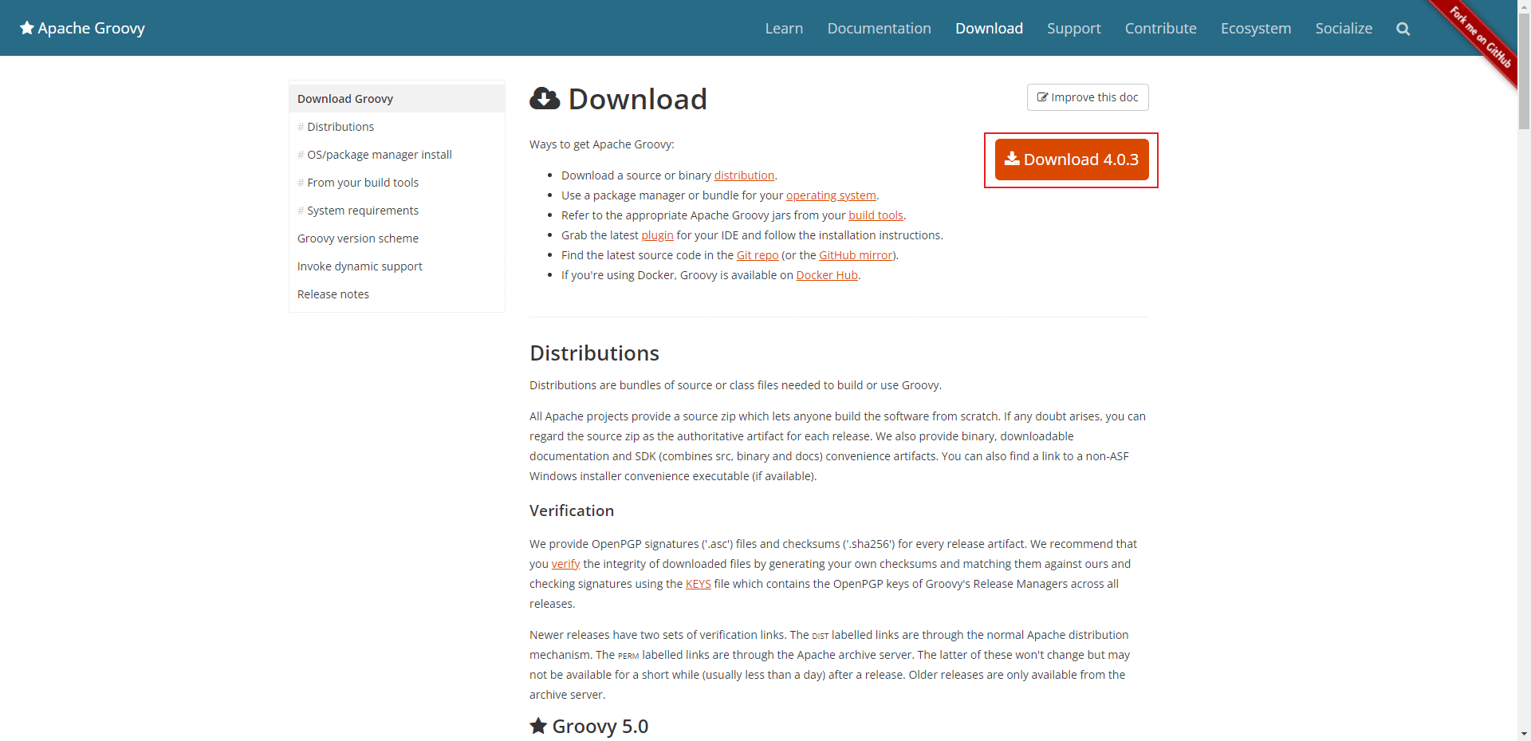Click the scrollbar up arrow
Viewport: 1531px width, 741px height.
(x=1524, y=6)
